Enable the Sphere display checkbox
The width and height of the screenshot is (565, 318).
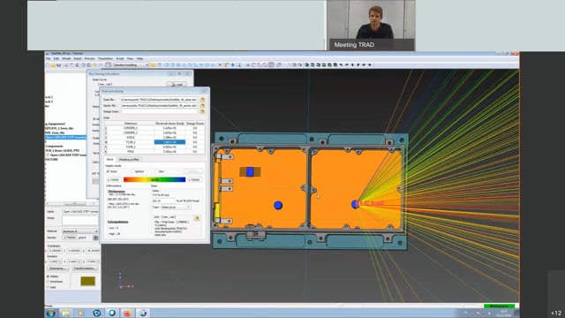[132, 171]
